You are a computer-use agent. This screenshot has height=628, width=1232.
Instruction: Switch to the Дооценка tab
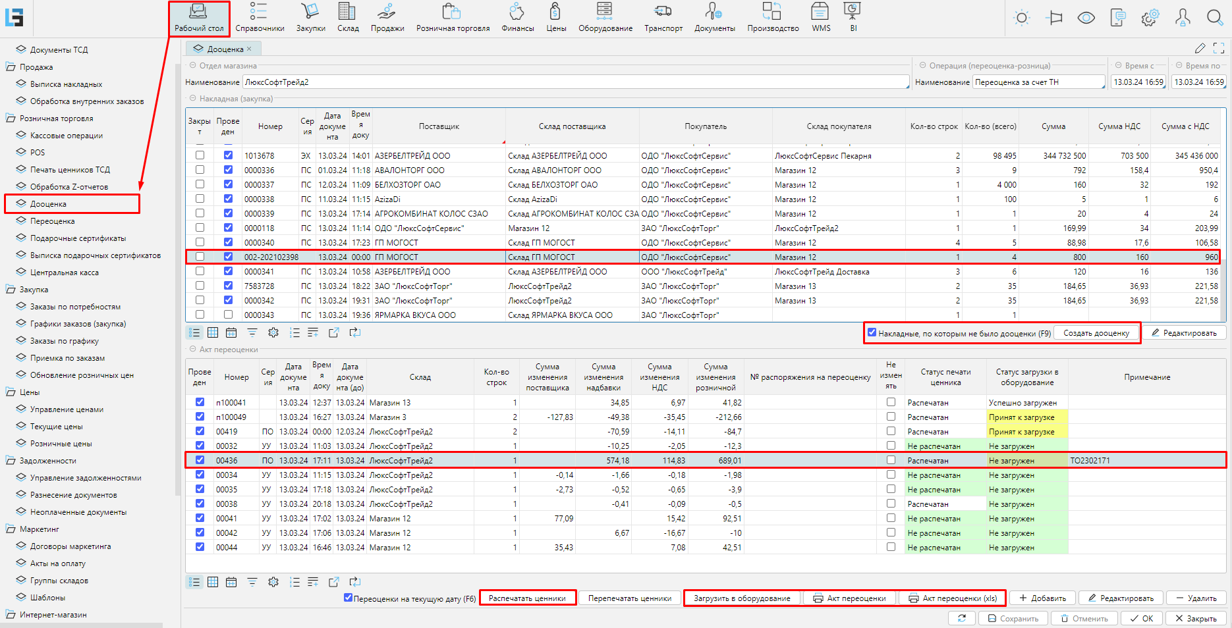point(225,49)
